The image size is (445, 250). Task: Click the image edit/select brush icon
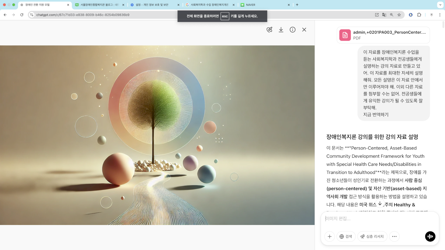[x=269, y=30]
